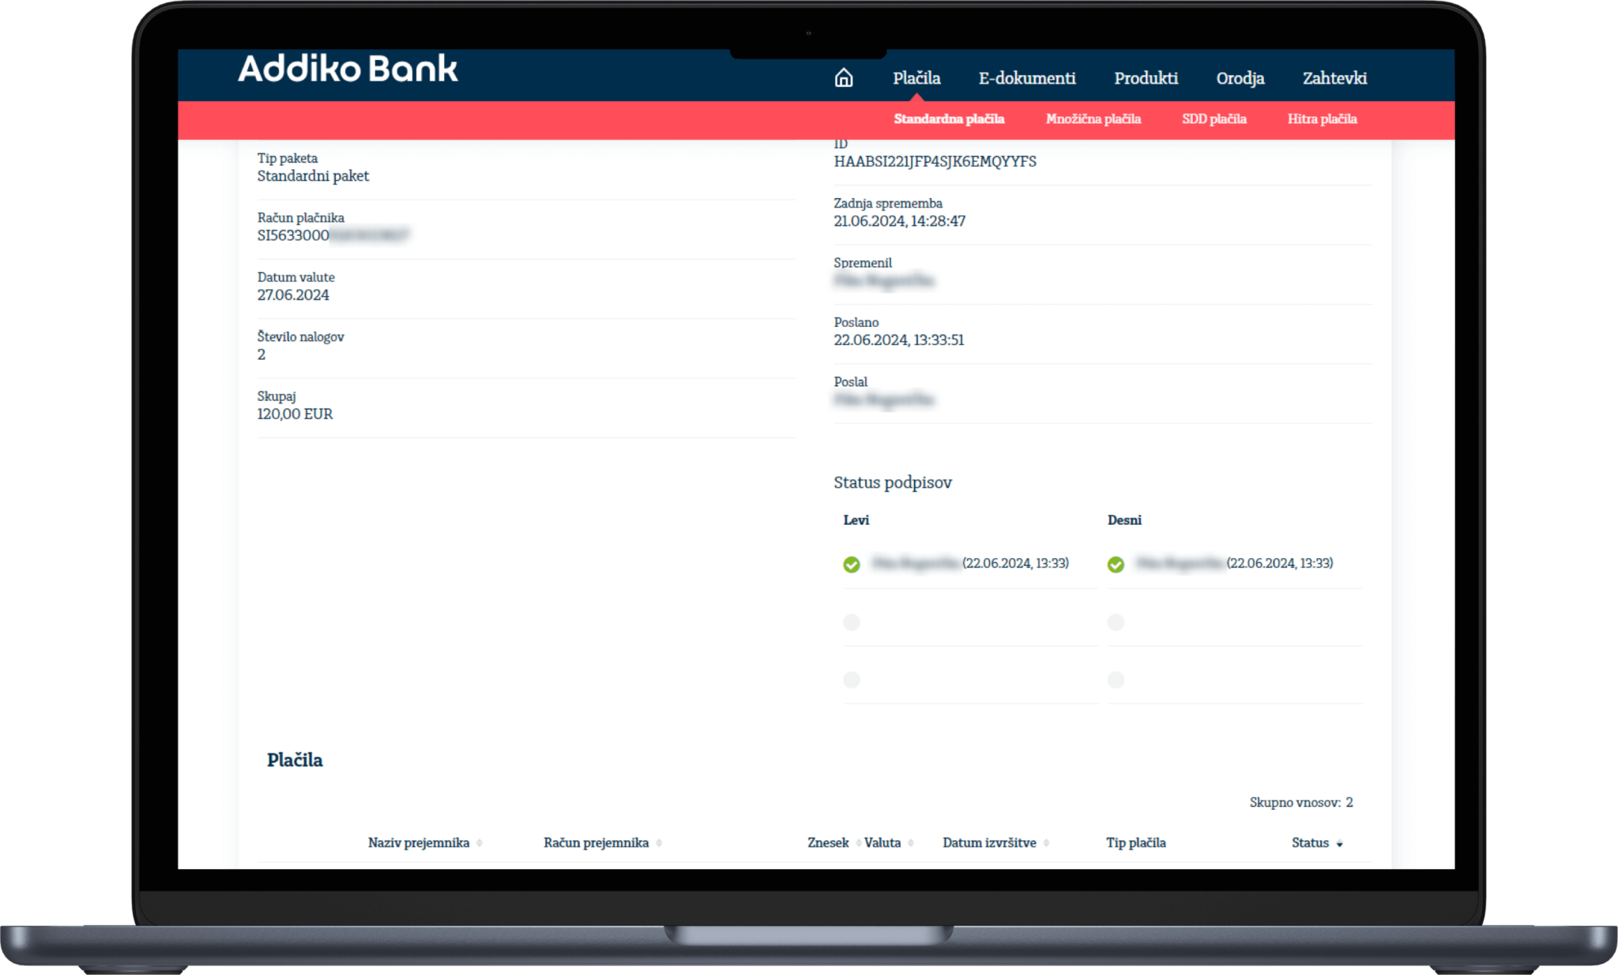Click third empty Desni signature circle
The height and width of the screenshot is (975, 1618).
pyautogui.click(x=1116, y=680)
